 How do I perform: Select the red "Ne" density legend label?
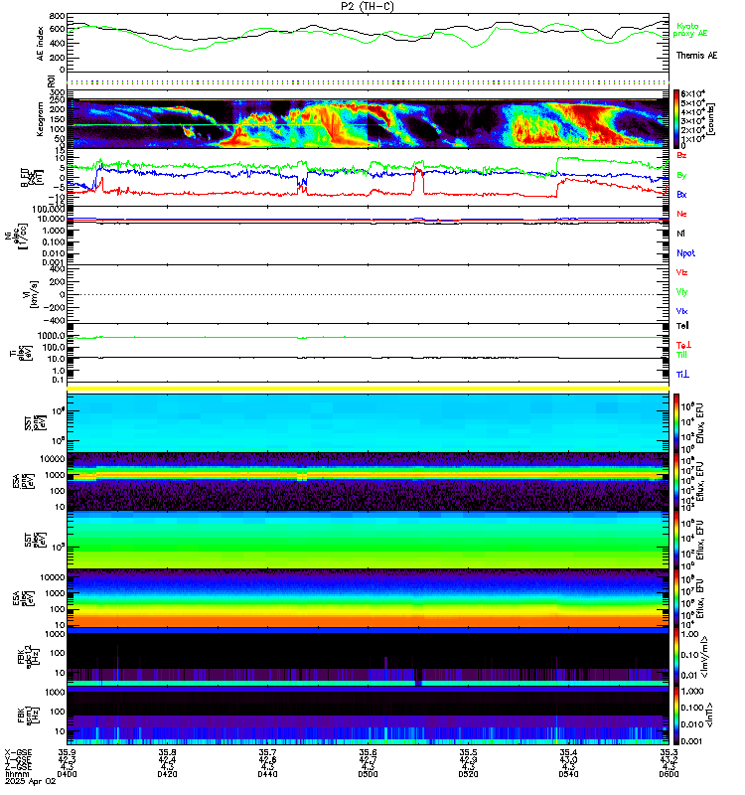pos(681,214)
